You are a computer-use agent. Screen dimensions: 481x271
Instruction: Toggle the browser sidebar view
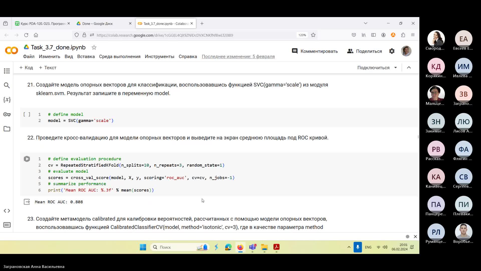[x=374, y=35]
